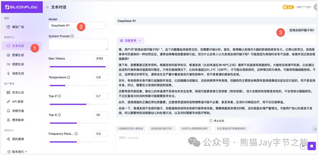
Task: Click the clear conversation icon beside suggestions
Action: (315, 129)
